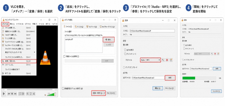Click the speaker mute icon

46,95
